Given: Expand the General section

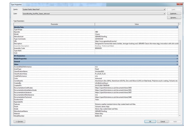Looking at the screenshot, I should pyautogui.click(x=177, y=61).
